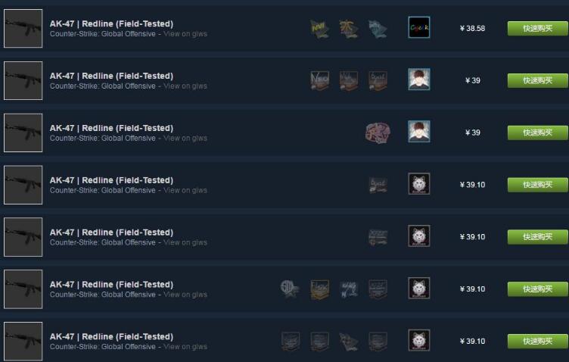This screenshot has width=569, height=362.
Task: Click the first sticker on the bottom listing
Action: (291, 342)
